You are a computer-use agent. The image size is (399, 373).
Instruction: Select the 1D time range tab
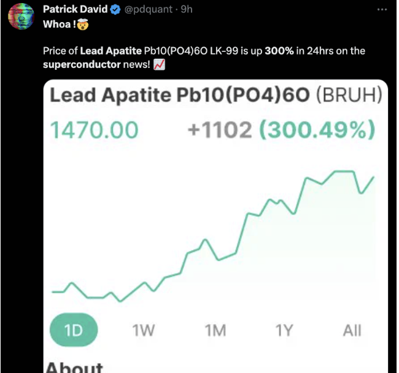point(74,330)
